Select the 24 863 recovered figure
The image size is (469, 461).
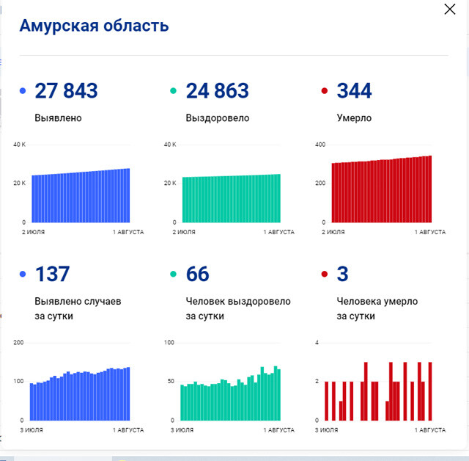click(217, 90)
